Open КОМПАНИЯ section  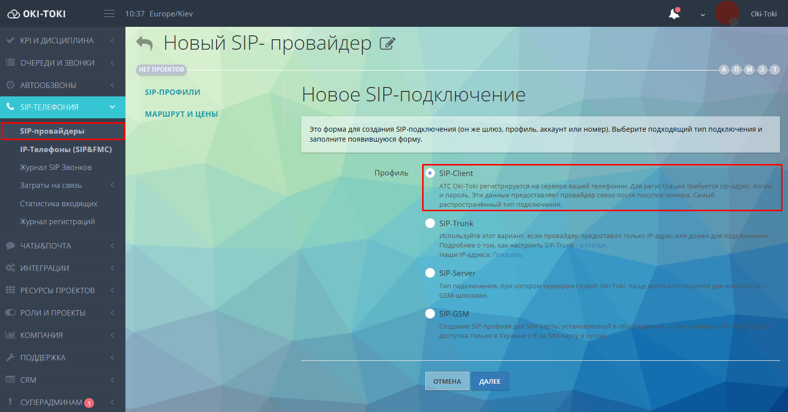pyautogui.click(x=63, y=335)
